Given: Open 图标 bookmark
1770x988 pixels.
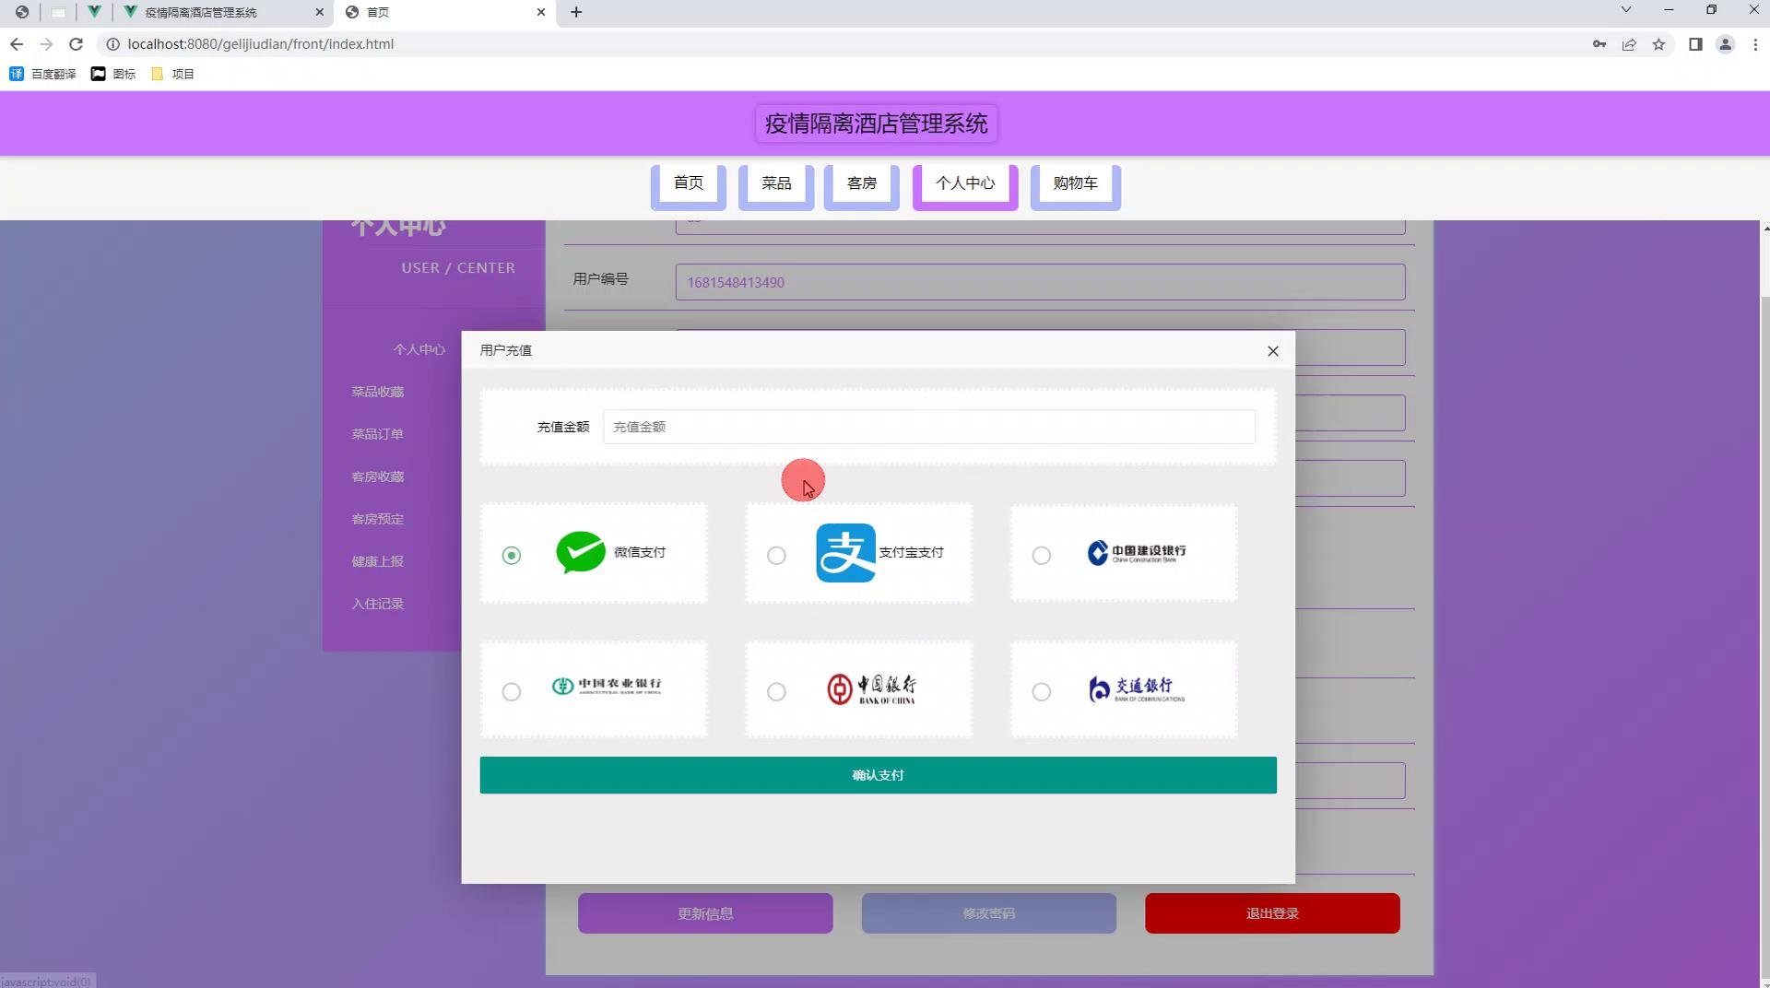Looking at the screenshot, I should (x=113, y=74).
